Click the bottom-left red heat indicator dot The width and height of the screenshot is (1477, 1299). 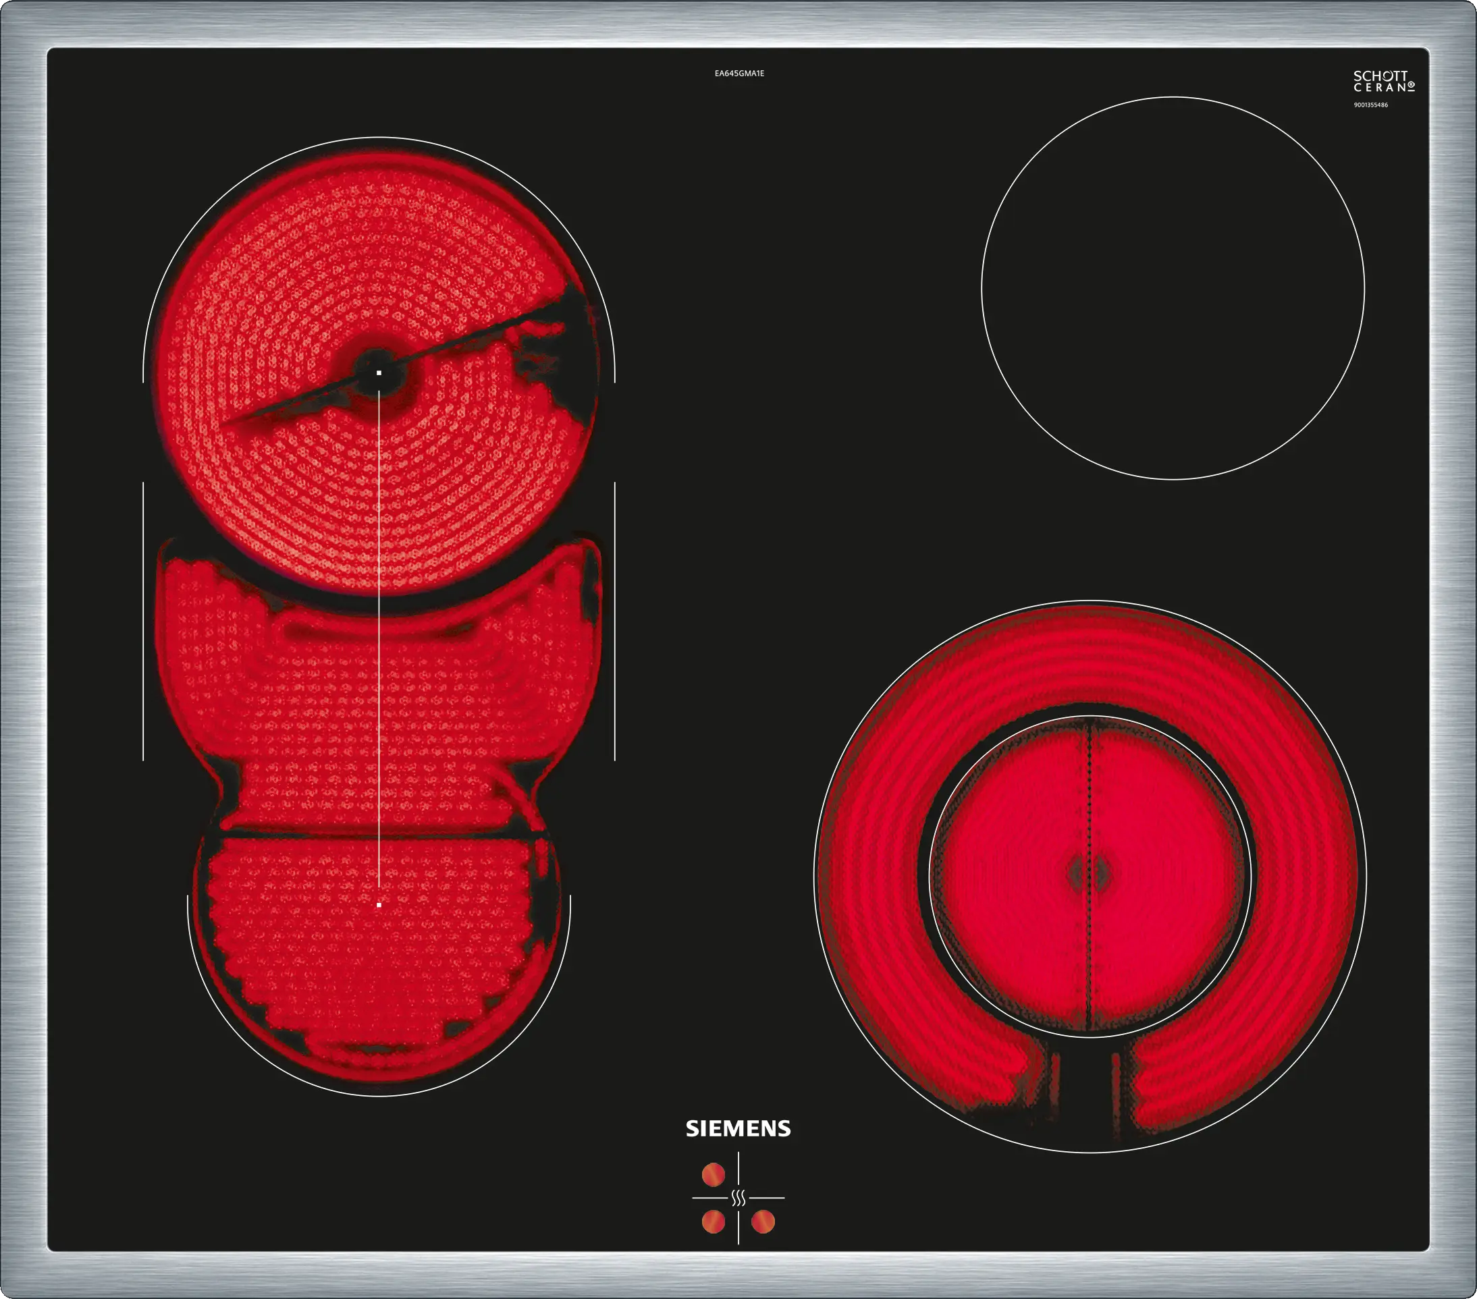(x=714, y=1221)
